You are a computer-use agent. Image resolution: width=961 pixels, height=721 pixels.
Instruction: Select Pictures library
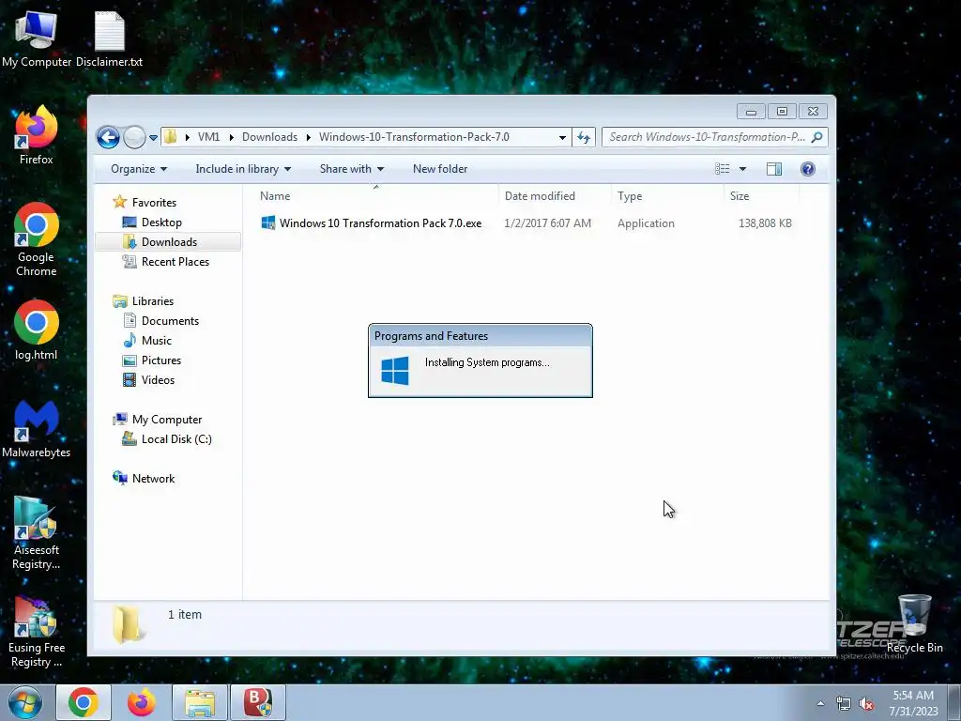[161, 360]
